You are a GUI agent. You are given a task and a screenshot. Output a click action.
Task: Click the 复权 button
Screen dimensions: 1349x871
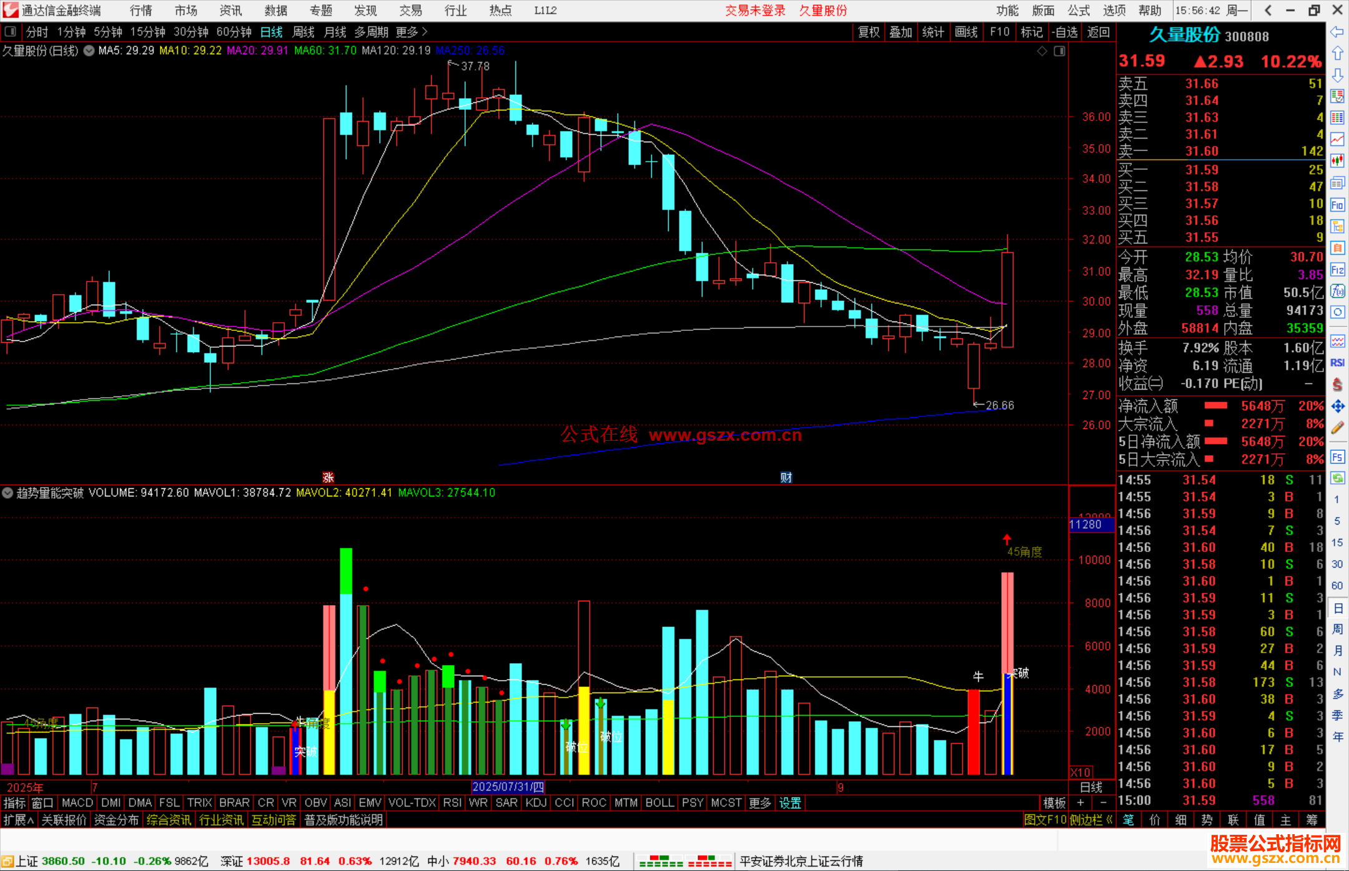click(869, 32)
